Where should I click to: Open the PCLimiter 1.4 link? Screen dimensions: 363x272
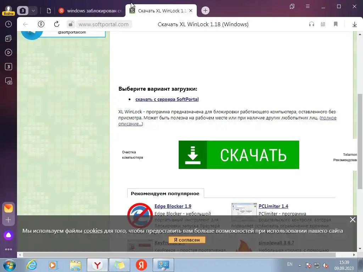pyautogui.click(x=273, y=206)
